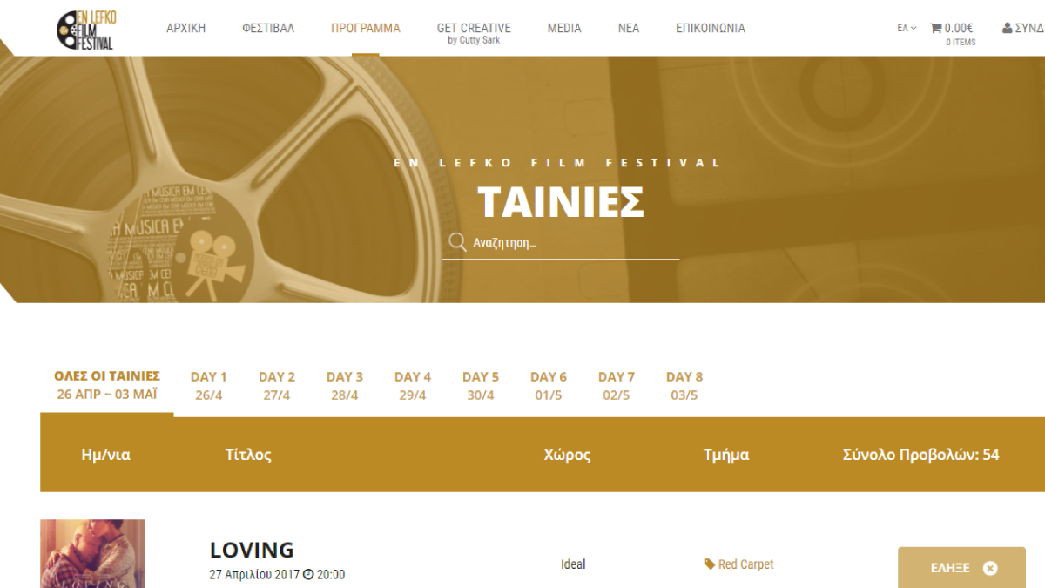Expand the ΕΛ language dropdown

907,28
